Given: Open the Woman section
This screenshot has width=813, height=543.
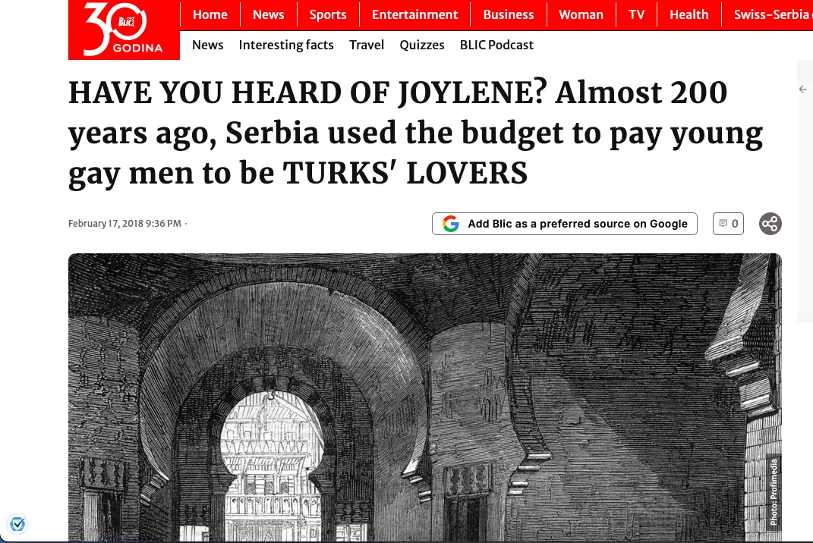Looking at the screenshot, I should click(x=581, y=14).
